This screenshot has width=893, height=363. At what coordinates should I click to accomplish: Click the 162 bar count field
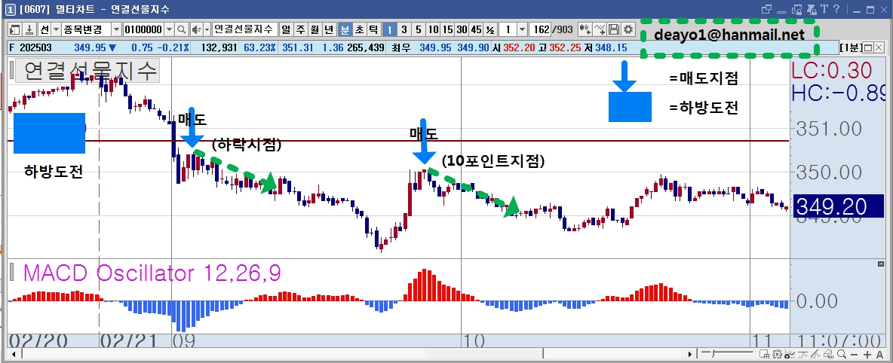(540, 29)
